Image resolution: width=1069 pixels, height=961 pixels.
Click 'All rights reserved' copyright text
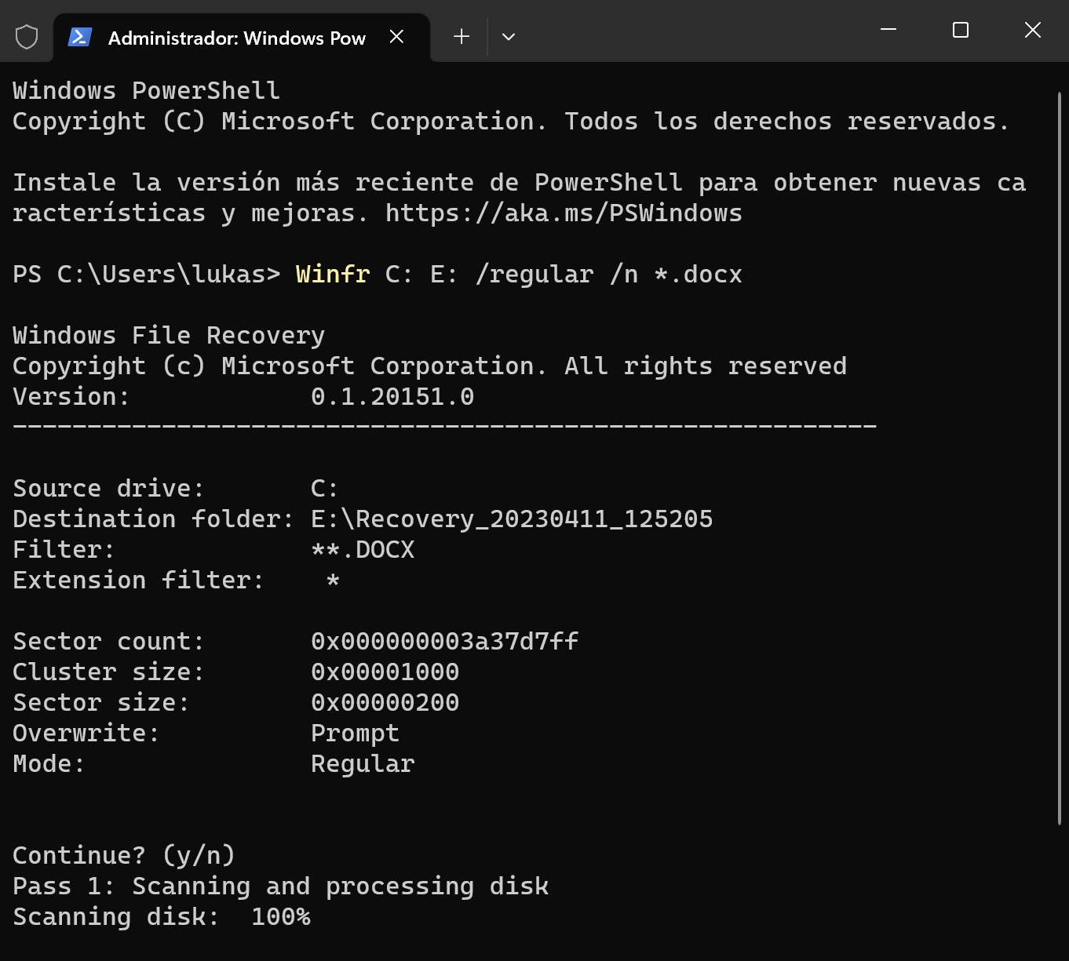click(706, 366)
